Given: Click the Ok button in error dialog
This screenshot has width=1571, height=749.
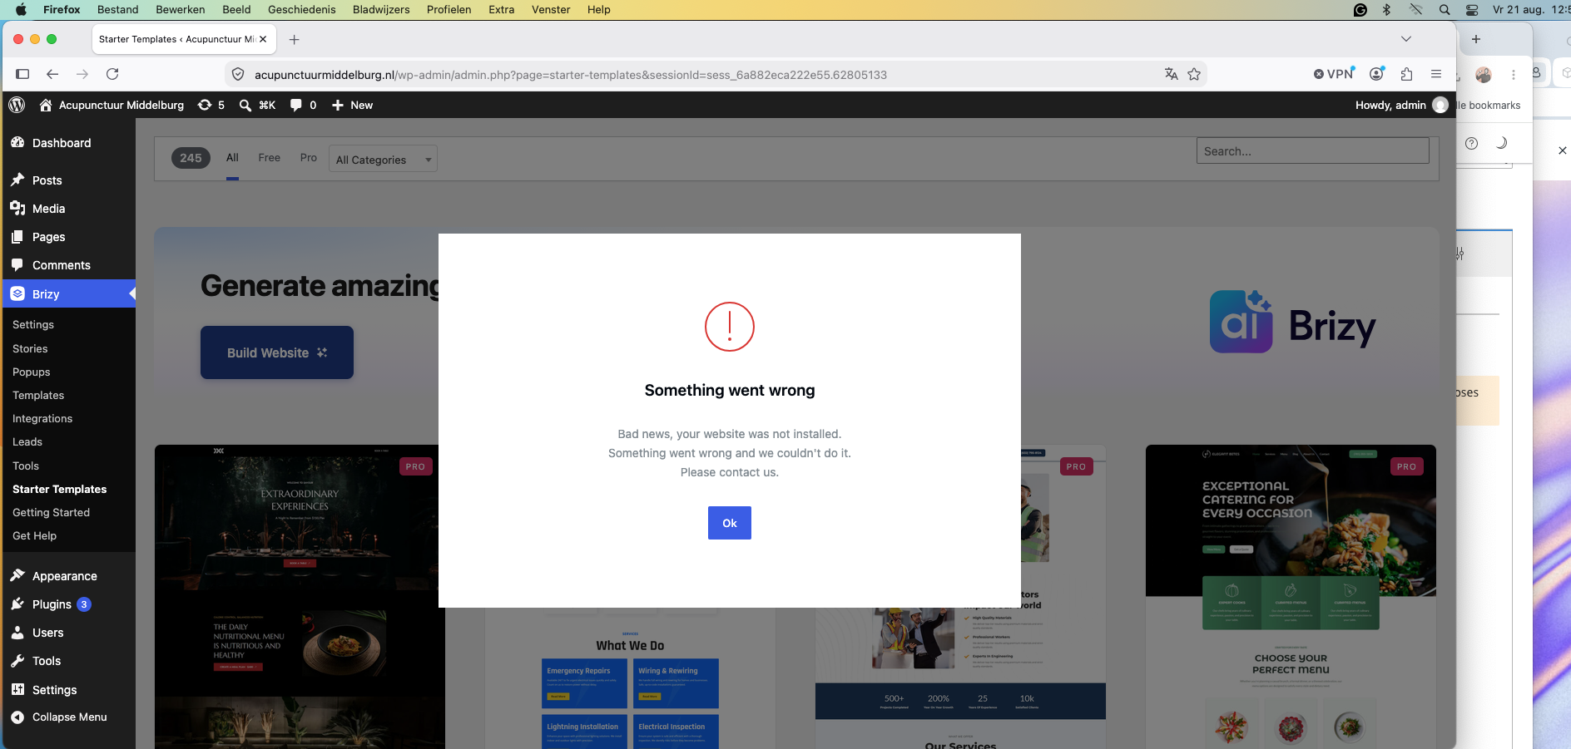Looking at the screenshot, I should point(729,523).
